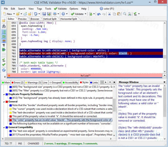The height and width of the screenshot is (147, 168).
Task: Open the Help icon dropdown arrow
Action: pyautogui.click(x=67, y=14)
